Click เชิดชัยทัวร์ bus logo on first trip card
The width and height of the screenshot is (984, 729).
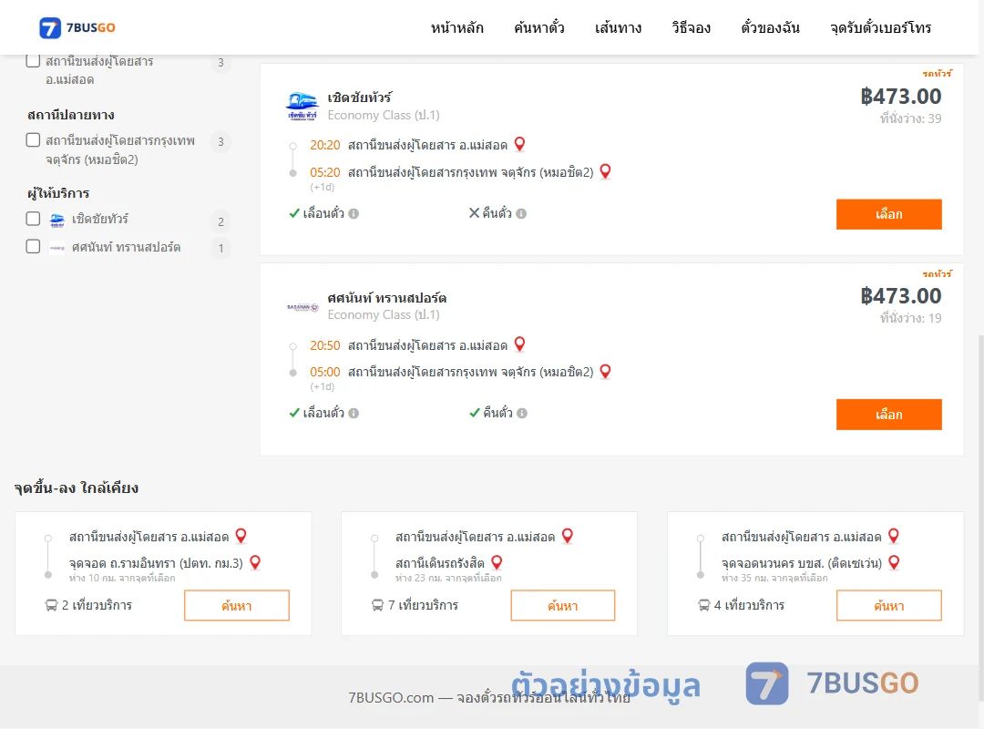click(x=302, y=106)
